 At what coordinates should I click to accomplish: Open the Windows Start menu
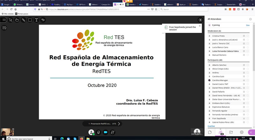click(3, 138)
